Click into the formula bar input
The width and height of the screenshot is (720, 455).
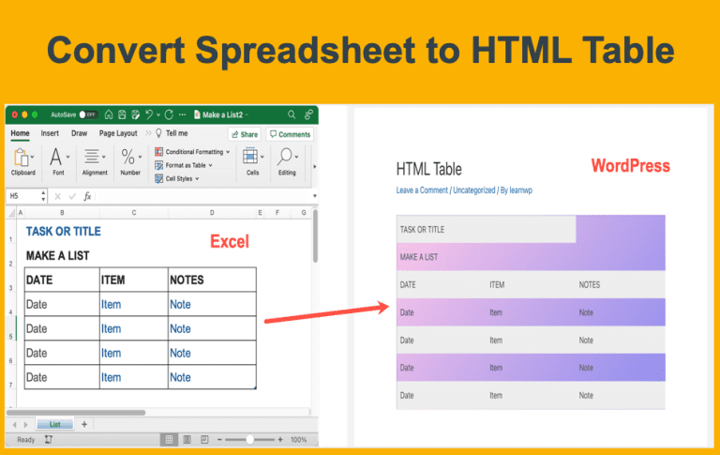click(x=203, y=196)
